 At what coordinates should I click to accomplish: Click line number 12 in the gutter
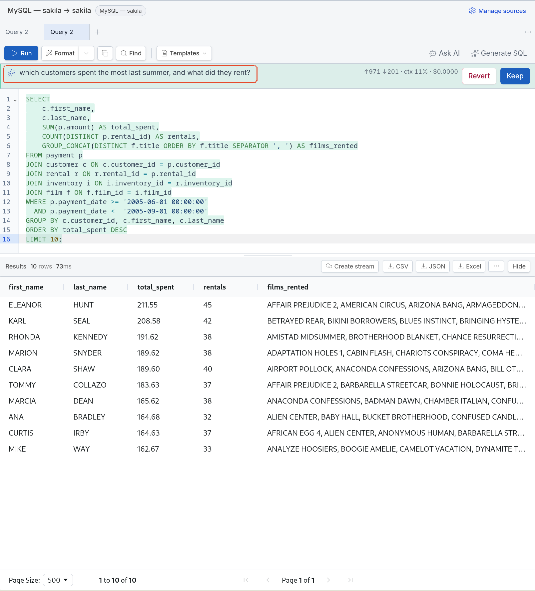6,202
